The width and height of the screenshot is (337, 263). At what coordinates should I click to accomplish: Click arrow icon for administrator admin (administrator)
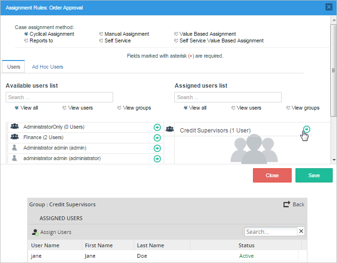pyautogui.click(x=157, y=159)
